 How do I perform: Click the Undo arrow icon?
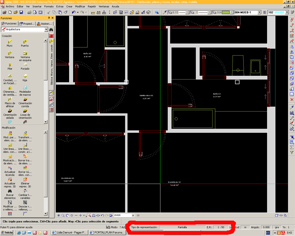[x=74, y=12]
